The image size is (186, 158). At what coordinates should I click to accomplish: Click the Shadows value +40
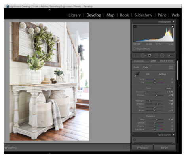[x=171, y=104]
